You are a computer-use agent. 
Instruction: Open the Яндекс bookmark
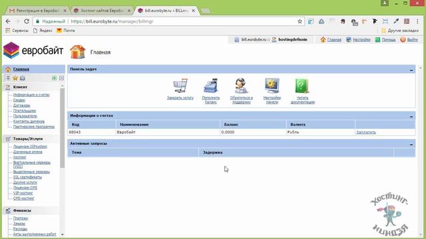coord(43,31)
